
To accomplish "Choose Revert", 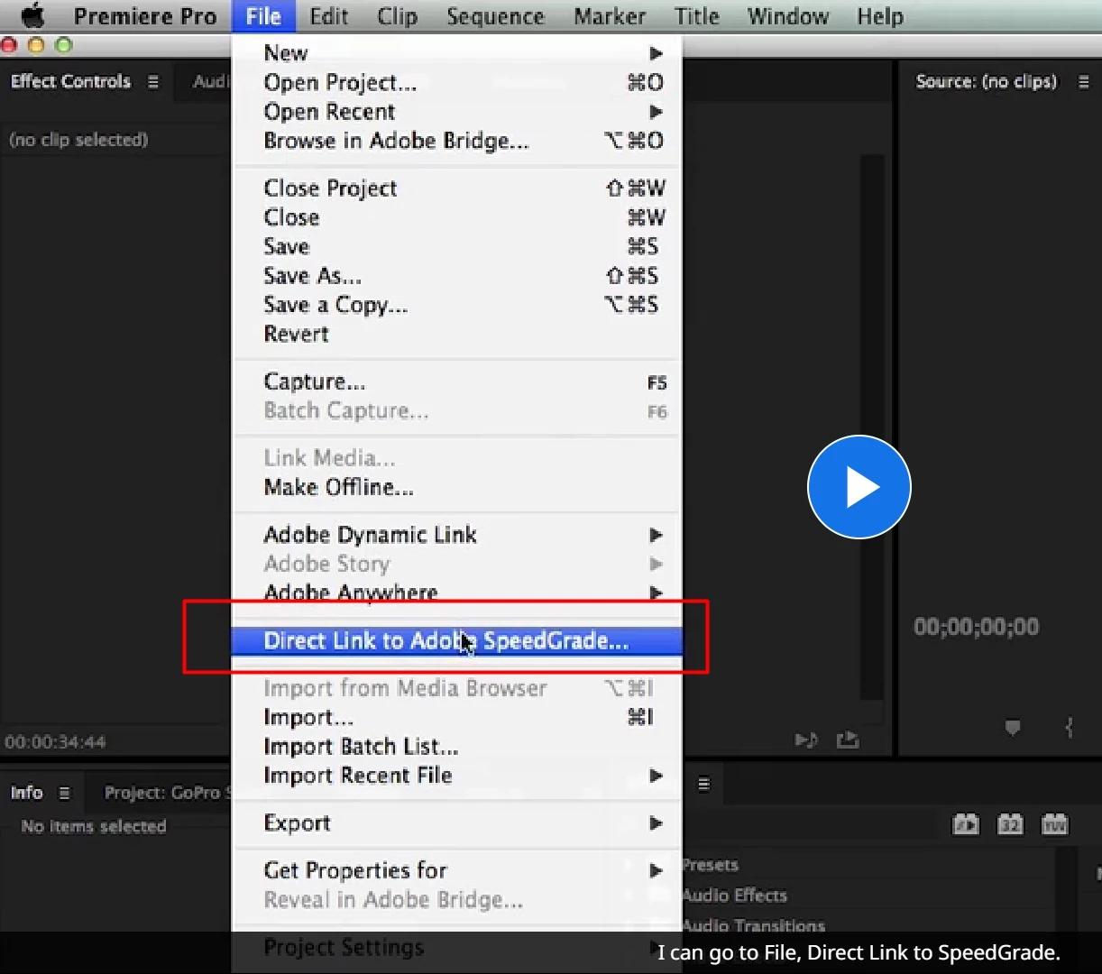I will 457,334.
